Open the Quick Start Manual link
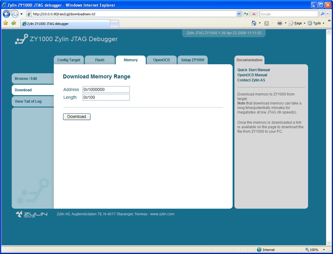The width and height of the screenshot is (333, 254). 254,70
